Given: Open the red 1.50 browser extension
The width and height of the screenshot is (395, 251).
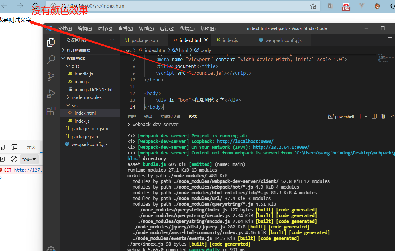Looking at the screenshot, I should click(x=346, y=7).
